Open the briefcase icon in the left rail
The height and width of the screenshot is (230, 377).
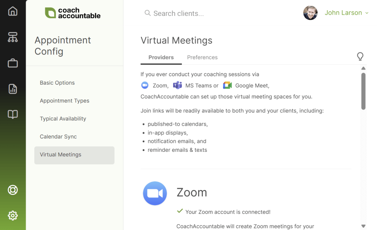tap(12, 63)
